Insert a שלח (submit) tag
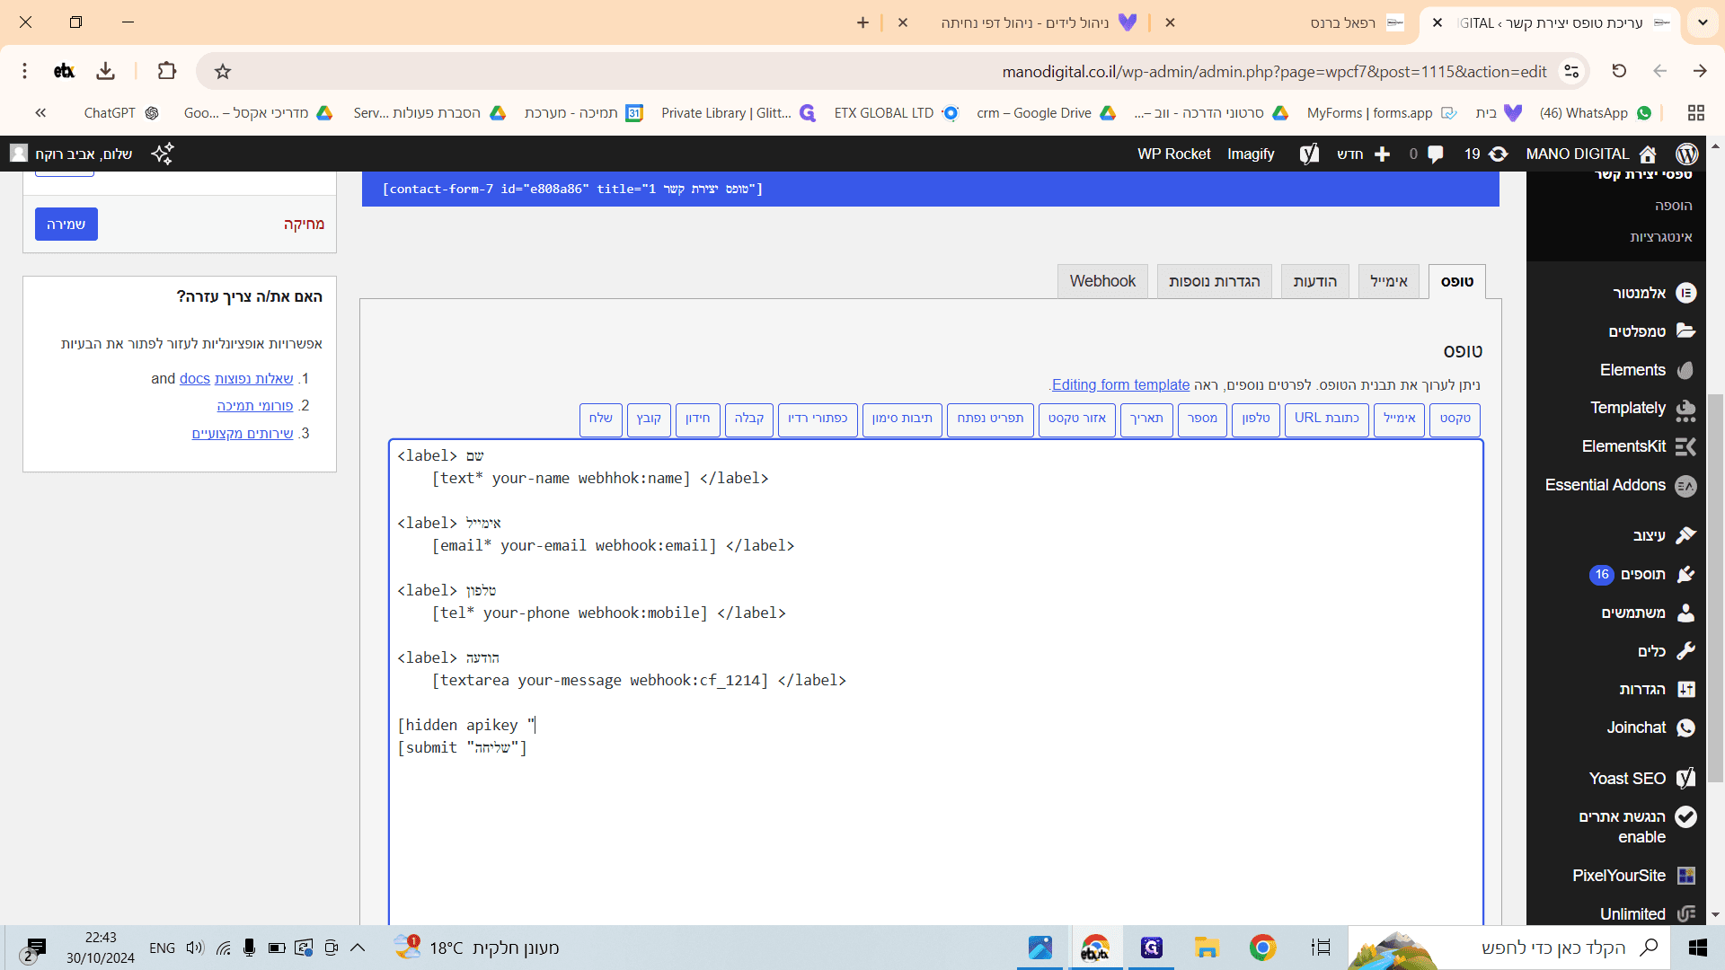 click(x=601, y=419)
